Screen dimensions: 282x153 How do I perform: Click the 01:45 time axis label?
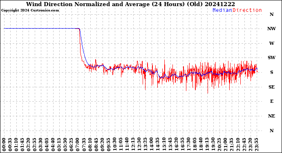(22, 144)
